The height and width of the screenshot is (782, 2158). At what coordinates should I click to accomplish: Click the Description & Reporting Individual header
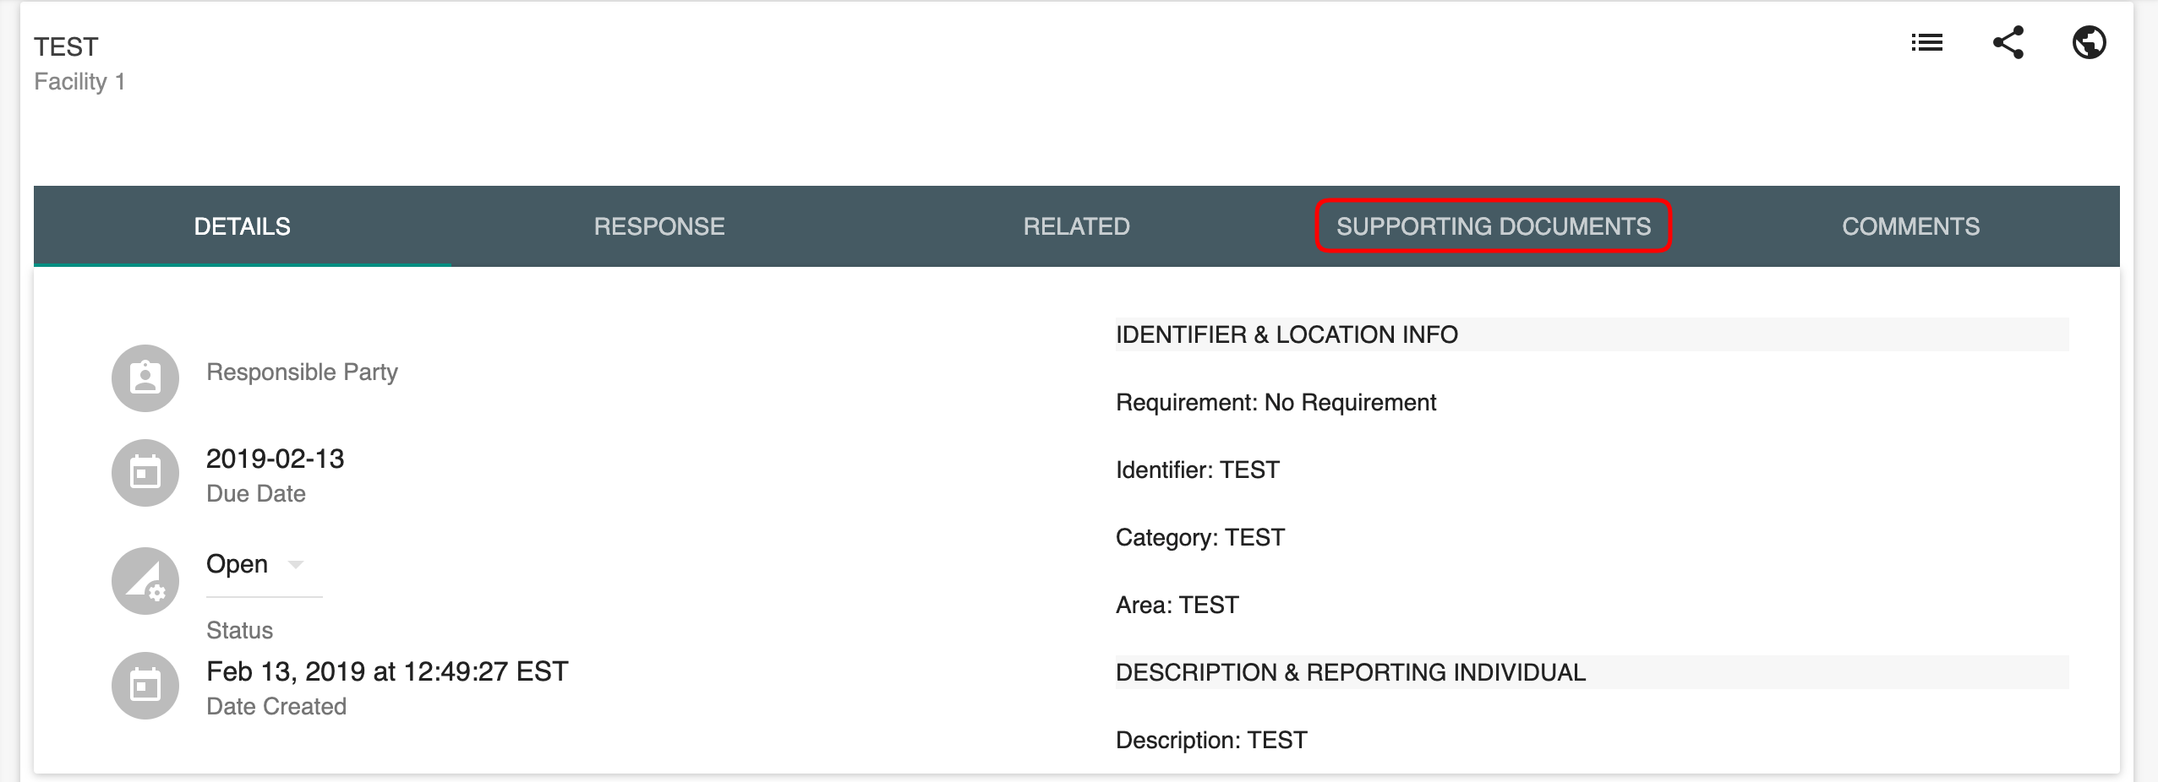pos(1350,672)
